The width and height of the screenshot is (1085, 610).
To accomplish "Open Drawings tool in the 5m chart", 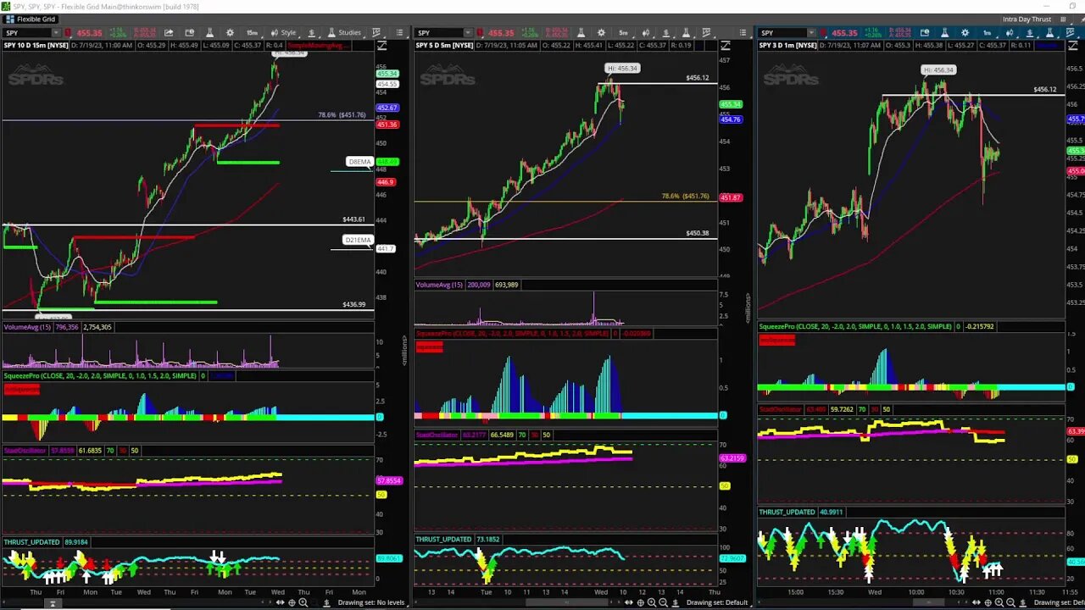I will [x=706, y=32].
